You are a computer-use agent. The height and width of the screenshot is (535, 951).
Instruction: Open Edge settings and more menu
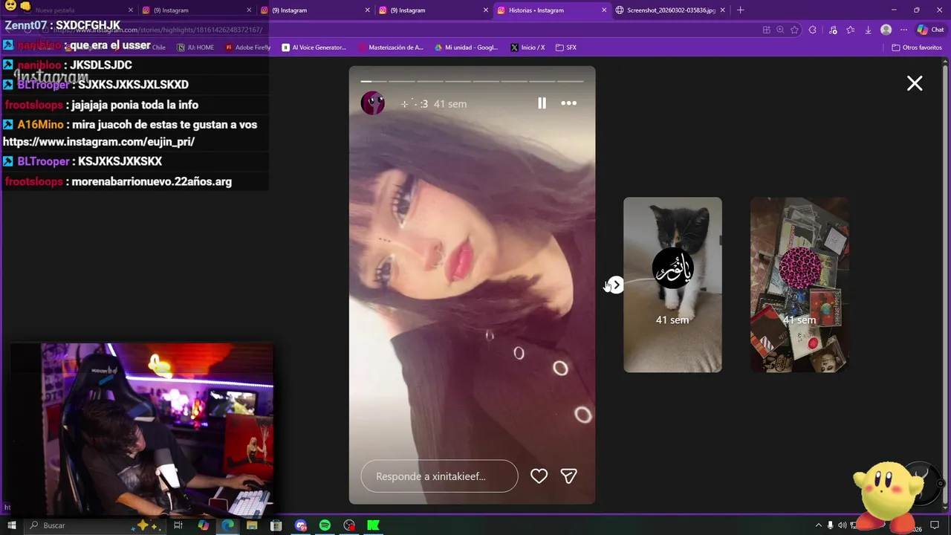pos(903,30)
